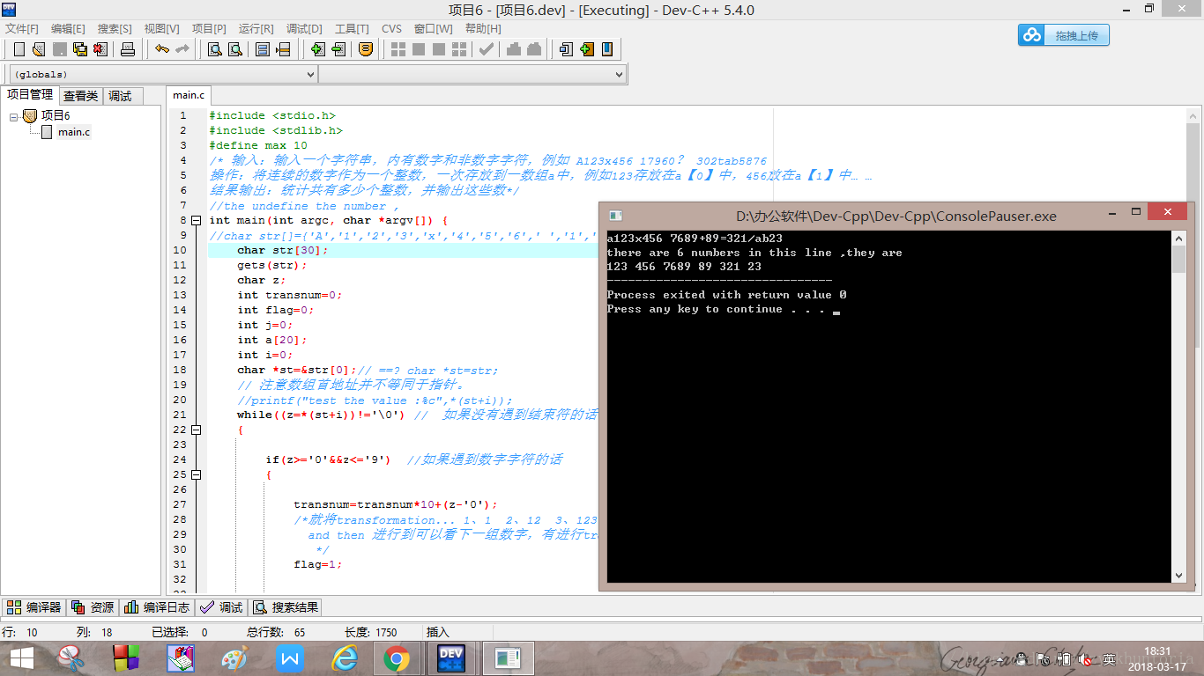This screenshot has height=676, width=1204.
Task: Click the Run icon beside Compile
Action: coord(419,49)
